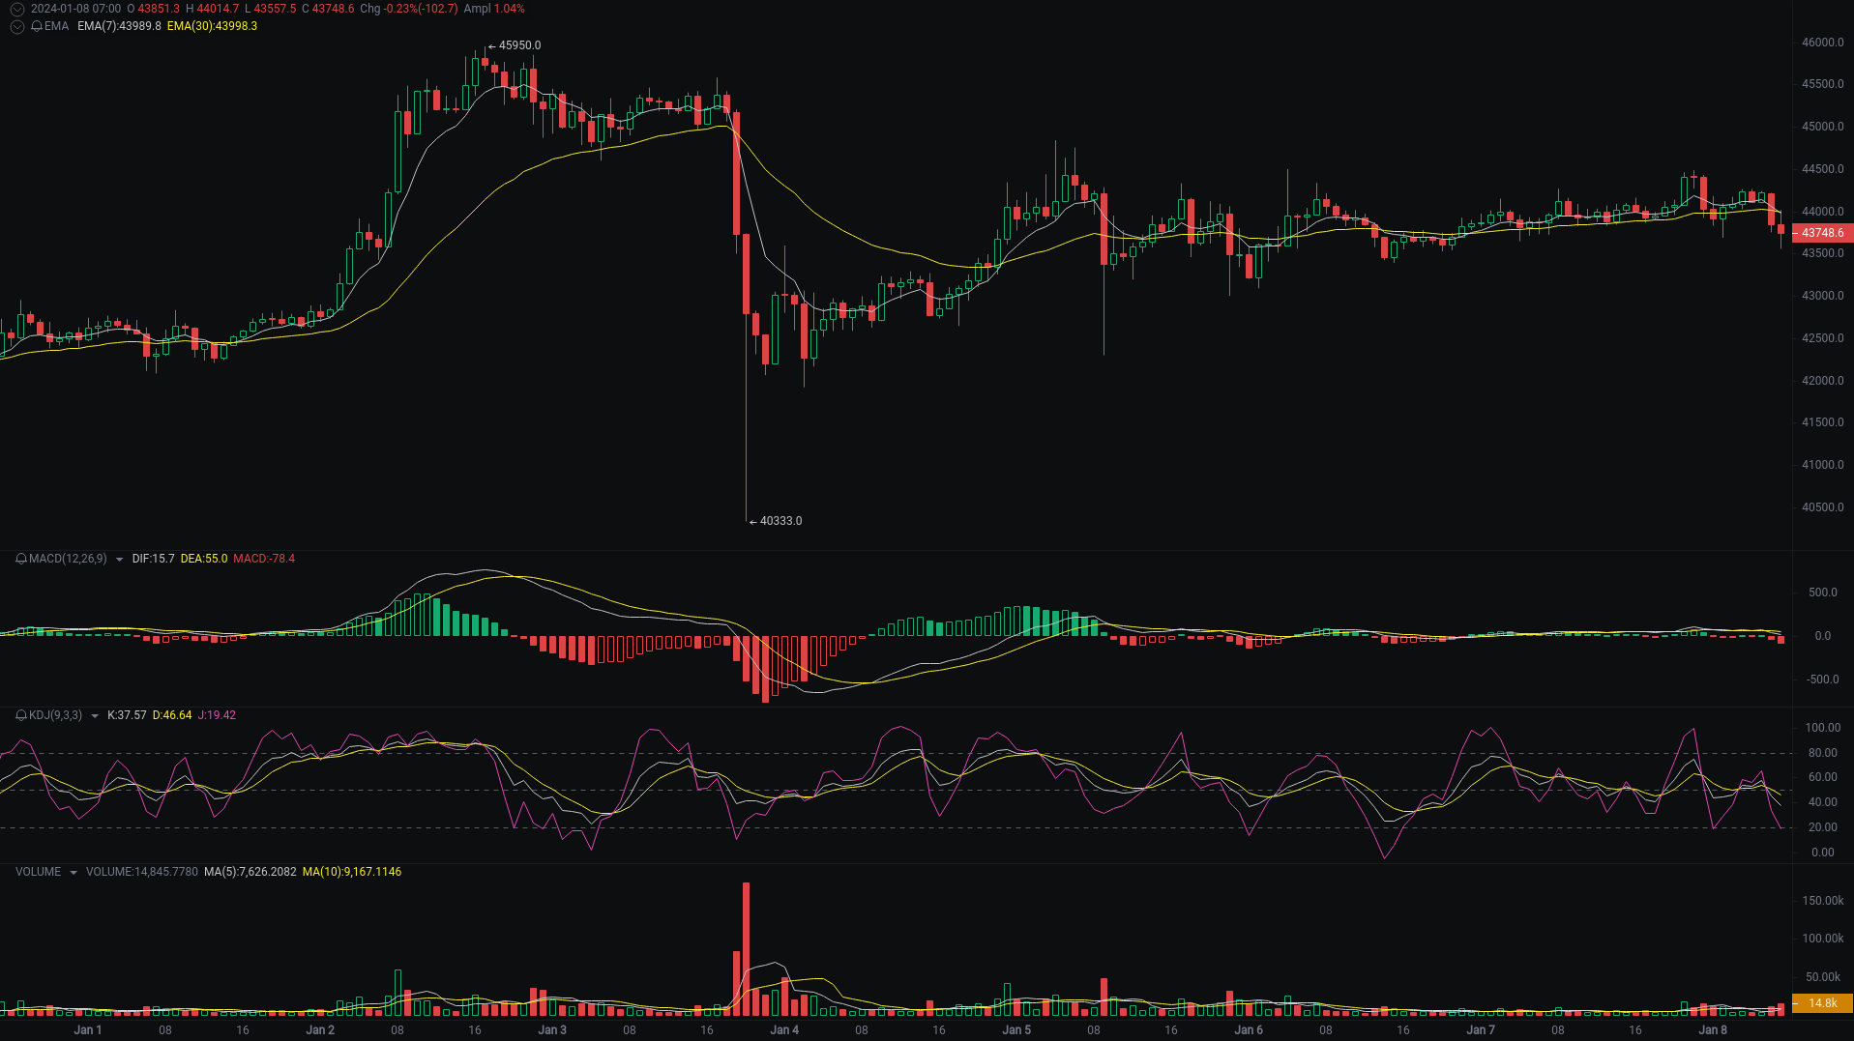Toggle the EMA(30) line via its legend label
Image resolution: width=1854 pixels, height=1041 pixels.
point(211,27)
